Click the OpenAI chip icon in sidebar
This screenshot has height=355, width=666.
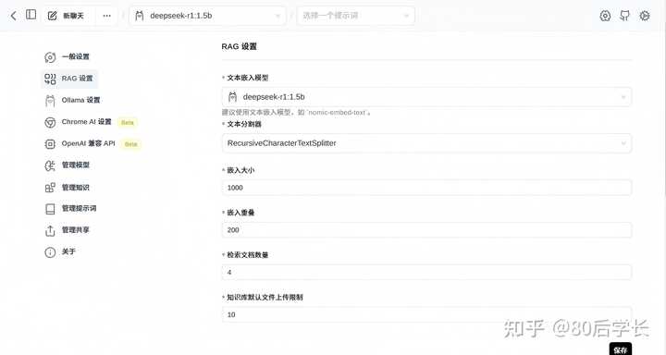coord(50,144)
